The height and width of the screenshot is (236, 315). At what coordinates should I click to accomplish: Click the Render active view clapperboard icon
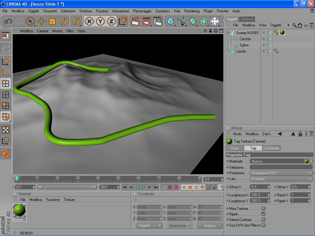(135, 22)
